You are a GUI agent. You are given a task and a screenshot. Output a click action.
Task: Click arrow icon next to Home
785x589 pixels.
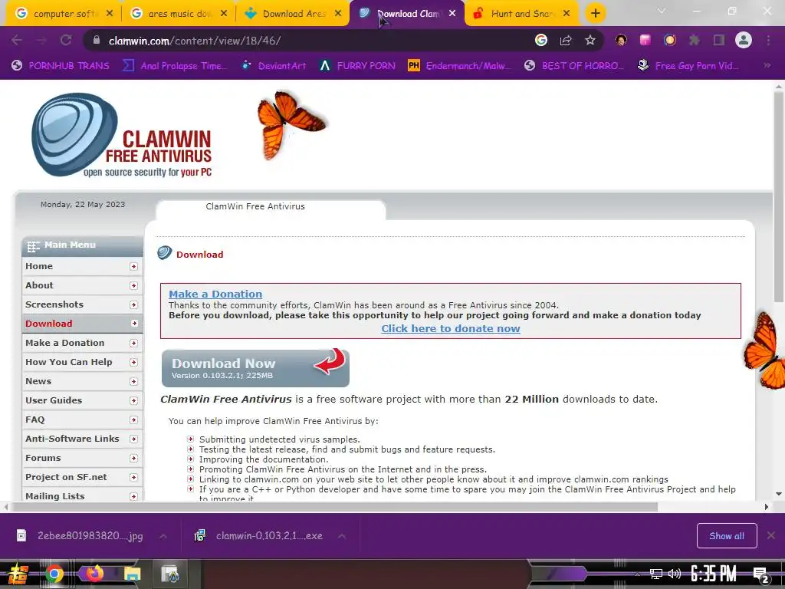[133, 266]
